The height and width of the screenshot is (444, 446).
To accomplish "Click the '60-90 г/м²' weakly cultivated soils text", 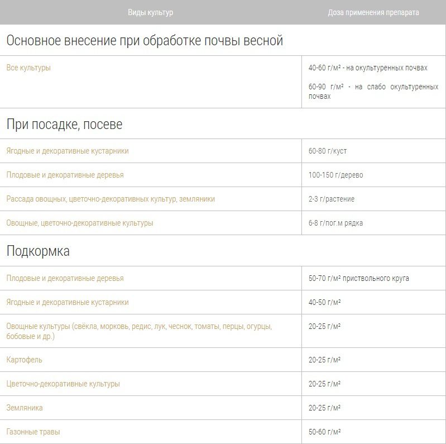I will (x=372, y=92).
